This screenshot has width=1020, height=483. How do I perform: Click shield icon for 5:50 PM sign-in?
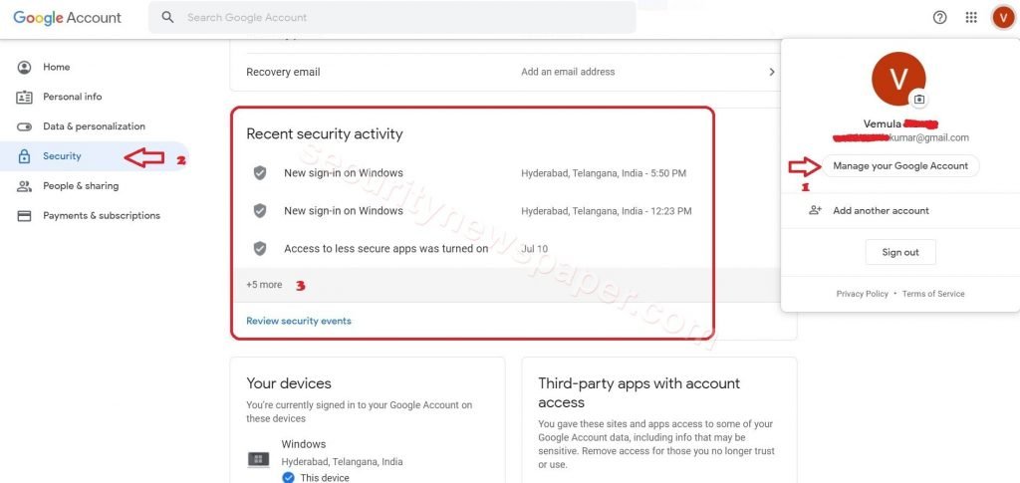click(x=260, y=173)
